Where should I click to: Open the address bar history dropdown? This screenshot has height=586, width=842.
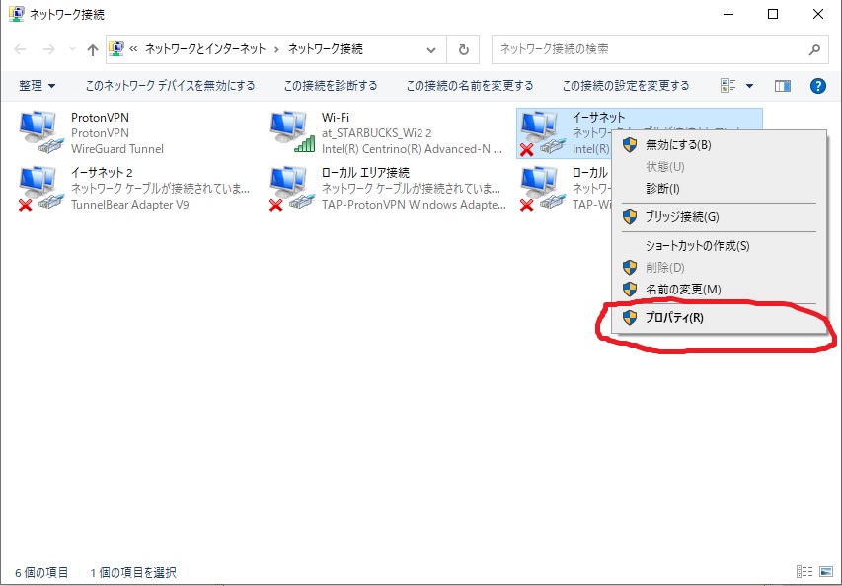tap(429, 49)
